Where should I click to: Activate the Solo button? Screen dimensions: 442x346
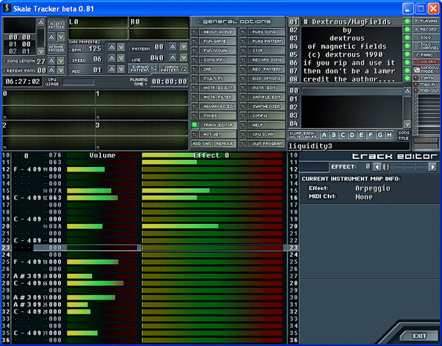pyautogui.click(x=426, y=38)
